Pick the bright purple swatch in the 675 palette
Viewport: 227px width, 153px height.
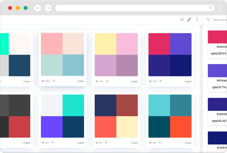52,127
